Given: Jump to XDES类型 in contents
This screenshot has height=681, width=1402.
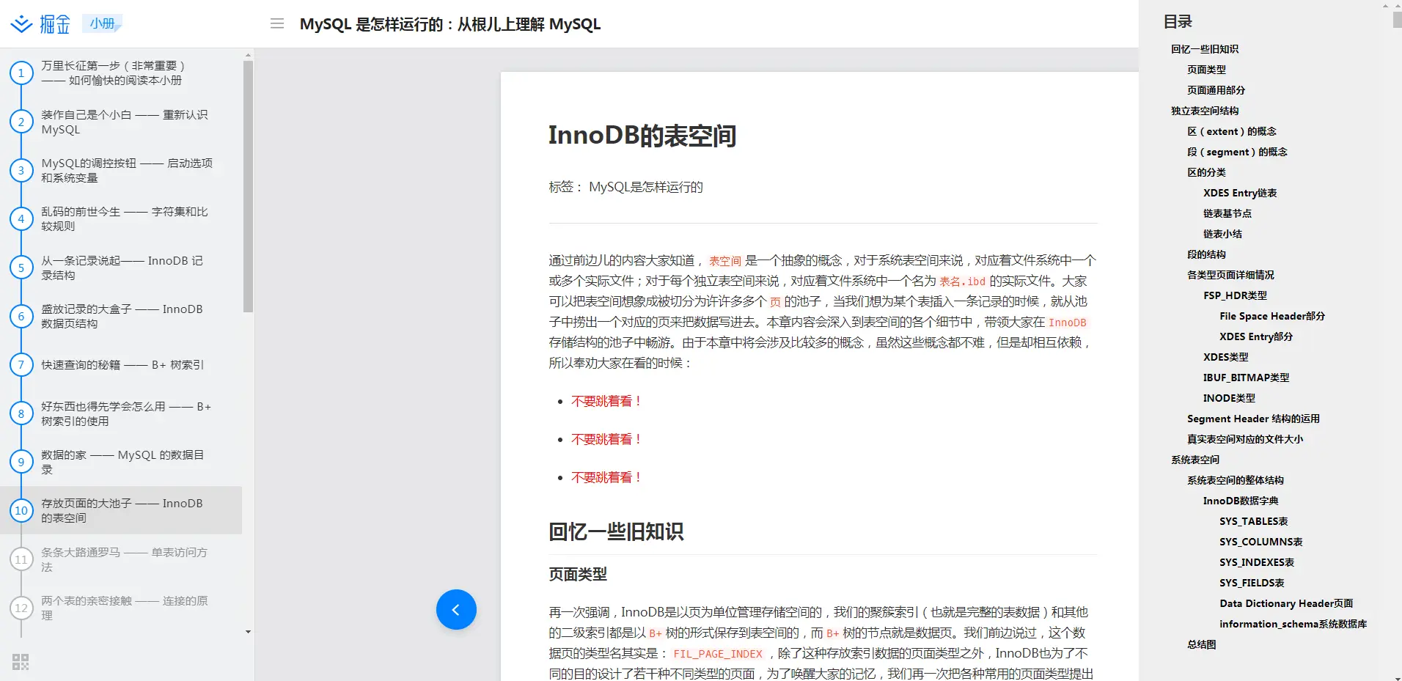Looking at the screenshot, I should pos(1225,357).
